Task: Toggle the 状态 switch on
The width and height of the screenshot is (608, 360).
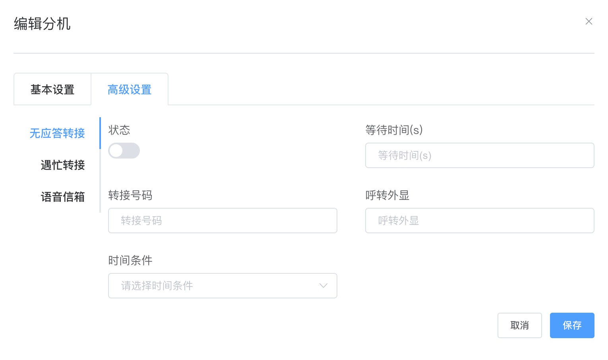Action: (x=124, y=151)
